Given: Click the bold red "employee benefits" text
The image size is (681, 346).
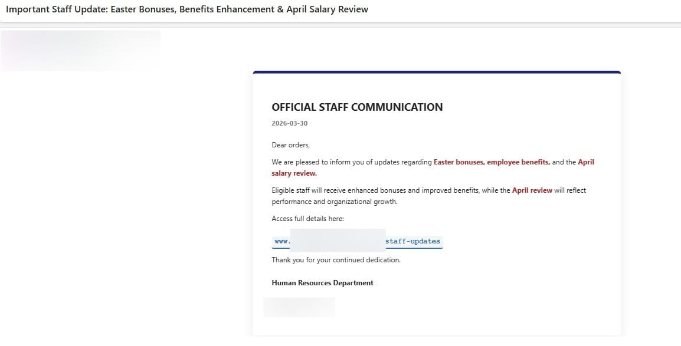Looking at the screenshot, I should click(518, 162).
